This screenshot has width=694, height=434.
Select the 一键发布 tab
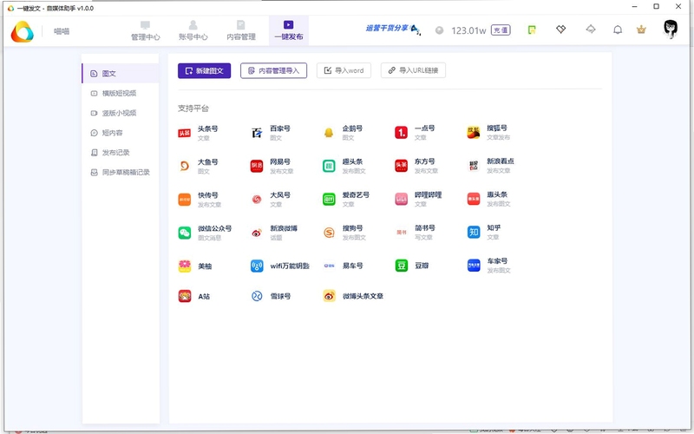pos(289,30)
